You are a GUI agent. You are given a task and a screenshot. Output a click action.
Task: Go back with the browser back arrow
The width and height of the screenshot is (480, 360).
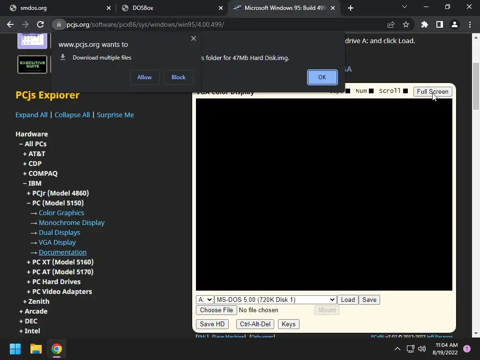10,24
